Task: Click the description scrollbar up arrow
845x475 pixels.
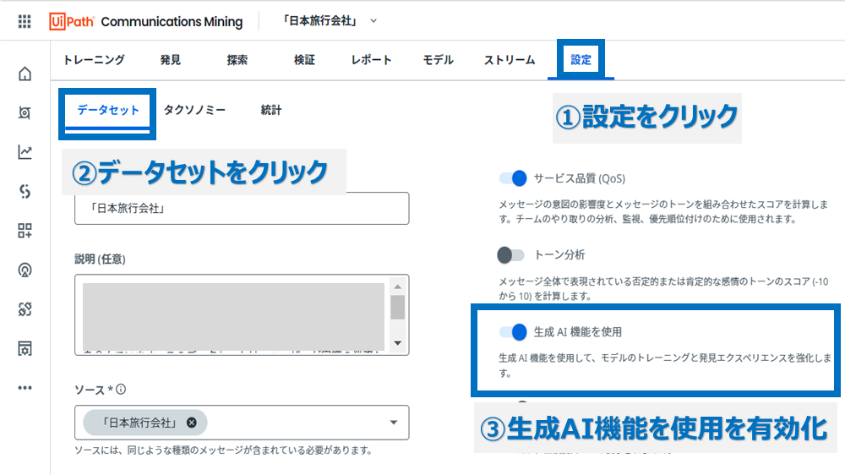Action: (x=398, y=287)
